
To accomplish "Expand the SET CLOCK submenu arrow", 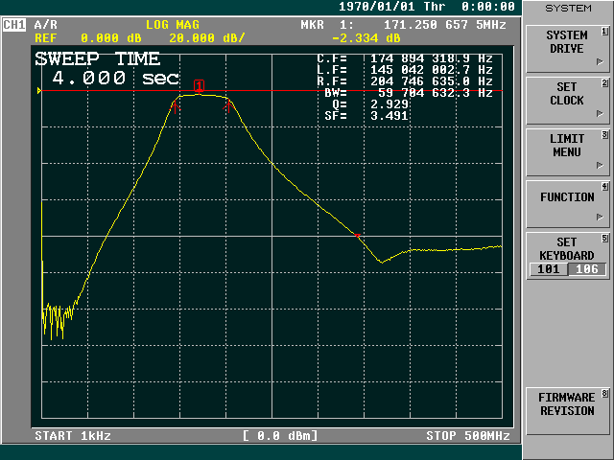I will click(601, 111).
